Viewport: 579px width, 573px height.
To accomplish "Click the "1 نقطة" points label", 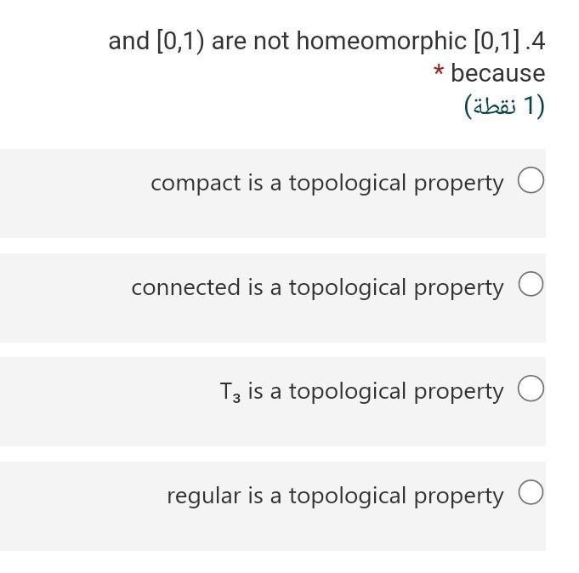I will (504, 106).
